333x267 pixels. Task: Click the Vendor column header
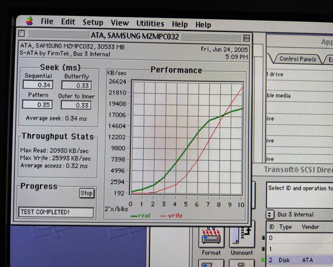(310, 227)
